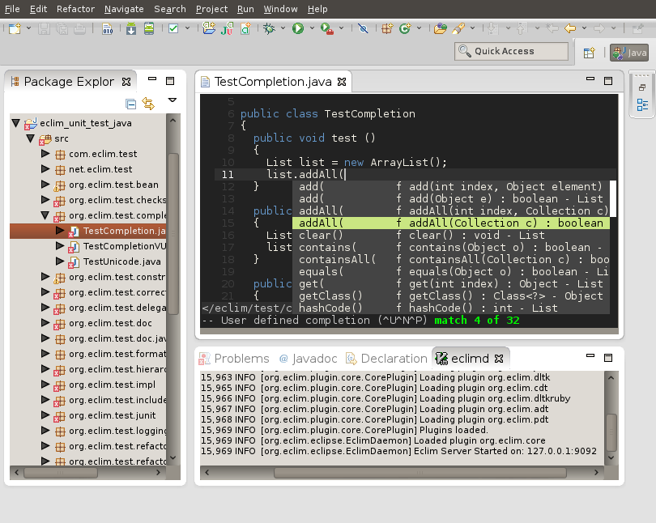Click the Open Perspective icon
This screenshot has width=656, height=523.
(x=590, y=52)
